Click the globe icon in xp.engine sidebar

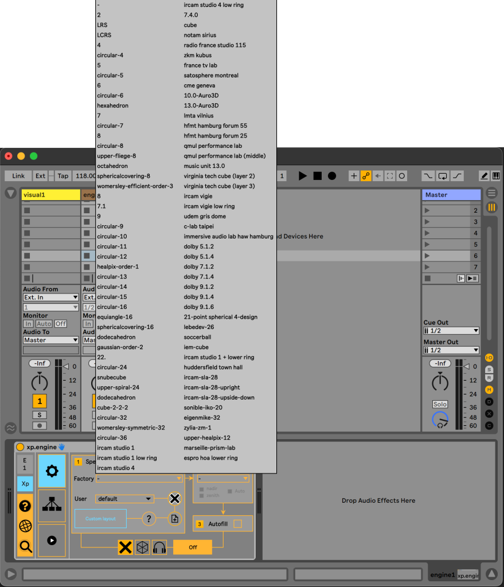coord(25,526)
